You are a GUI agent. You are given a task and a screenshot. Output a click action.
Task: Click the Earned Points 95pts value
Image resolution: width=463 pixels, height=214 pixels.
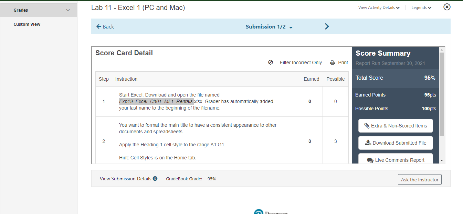click(x=430, y=95)
